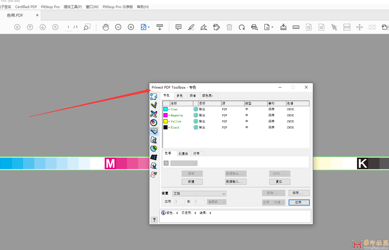Switch to the 多色 tab

[x=180, y=96]
